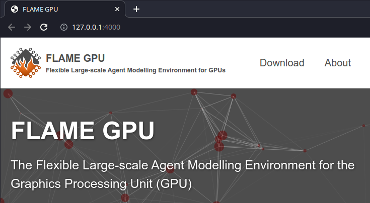This screenshot has width=370, height=203.
Task: Open the About menu item
Action: (338, 63)
